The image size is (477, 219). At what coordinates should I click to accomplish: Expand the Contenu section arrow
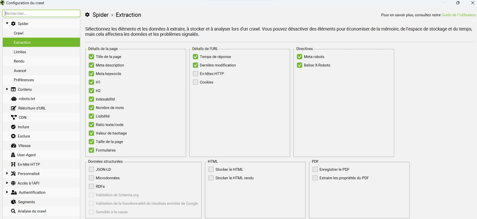coord(7,89)
